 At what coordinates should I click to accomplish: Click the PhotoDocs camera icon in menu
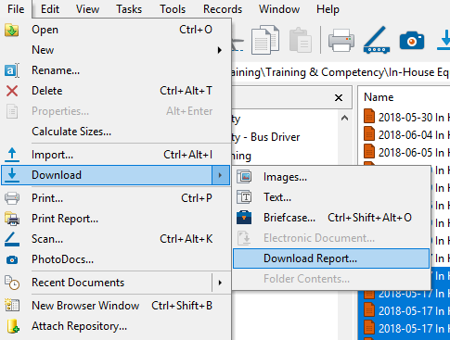coord(12,259)
